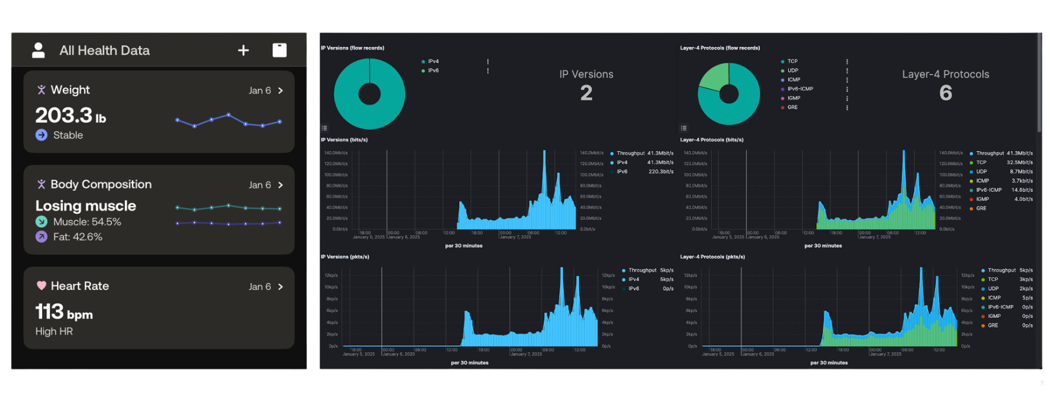The image size is (1046, 406).
Task: Toggle IGMP series in Layer-4 pie legend
Action: [791, 99]
